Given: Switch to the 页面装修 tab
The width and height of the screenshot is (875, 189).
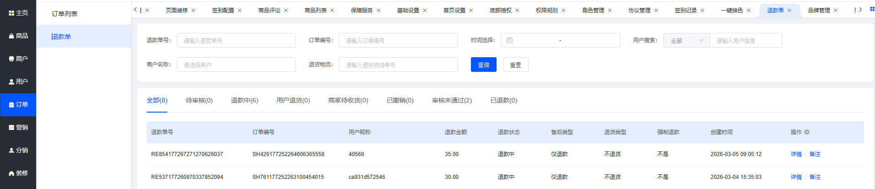Looking at the screenshot, I should point(177,11).
